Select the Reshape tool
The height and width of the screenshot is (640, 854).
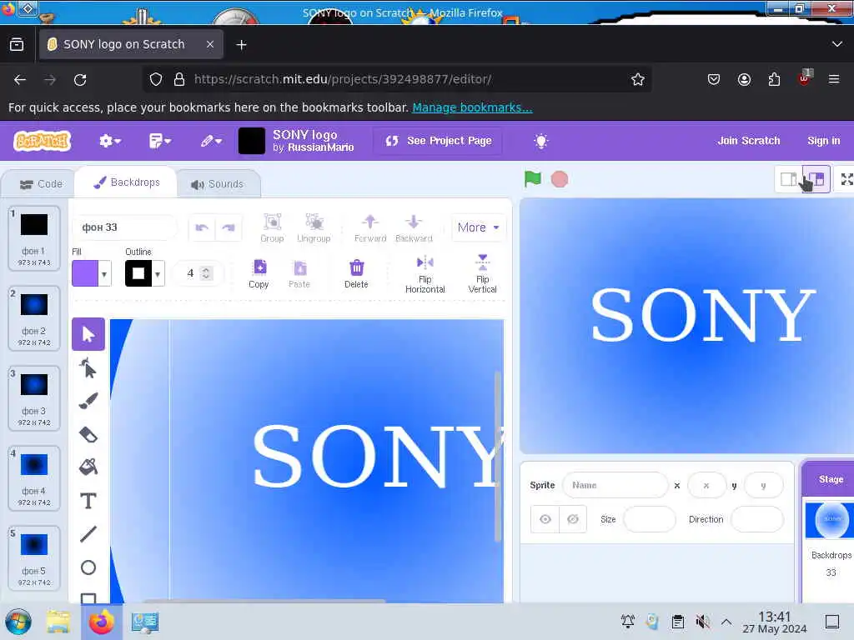point(88,368)
